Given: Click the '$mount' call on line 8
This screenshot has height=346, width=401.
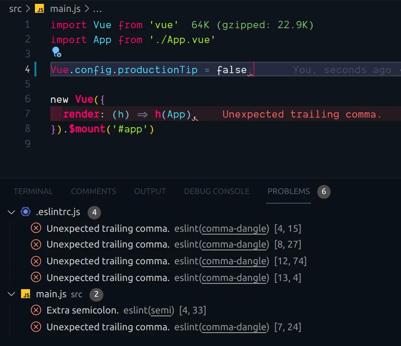Looking at the screenshot, I should (87, 129).
